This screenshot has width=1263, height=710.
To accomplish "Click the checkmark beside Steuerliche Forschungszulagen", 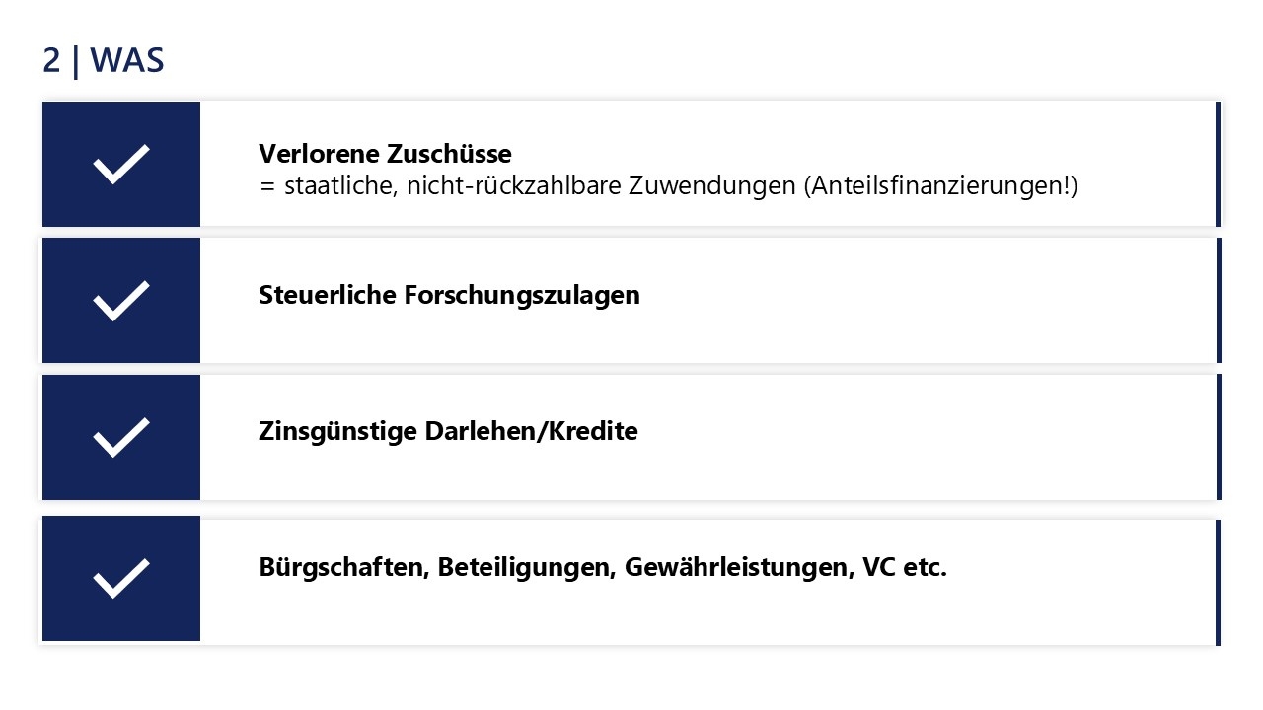I will [x=121, y=300].
